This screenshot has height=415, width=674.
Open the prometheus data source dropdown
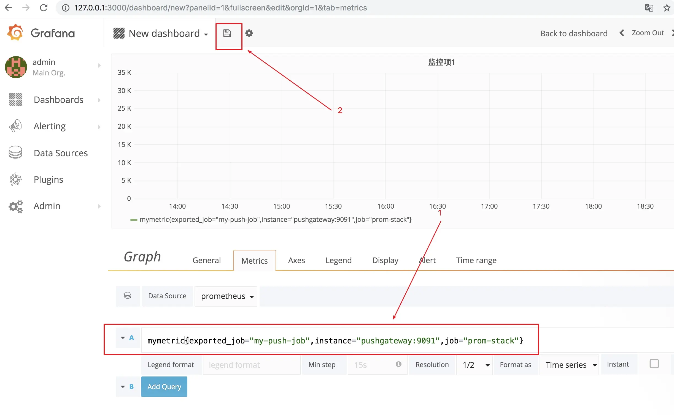[227, 296]
